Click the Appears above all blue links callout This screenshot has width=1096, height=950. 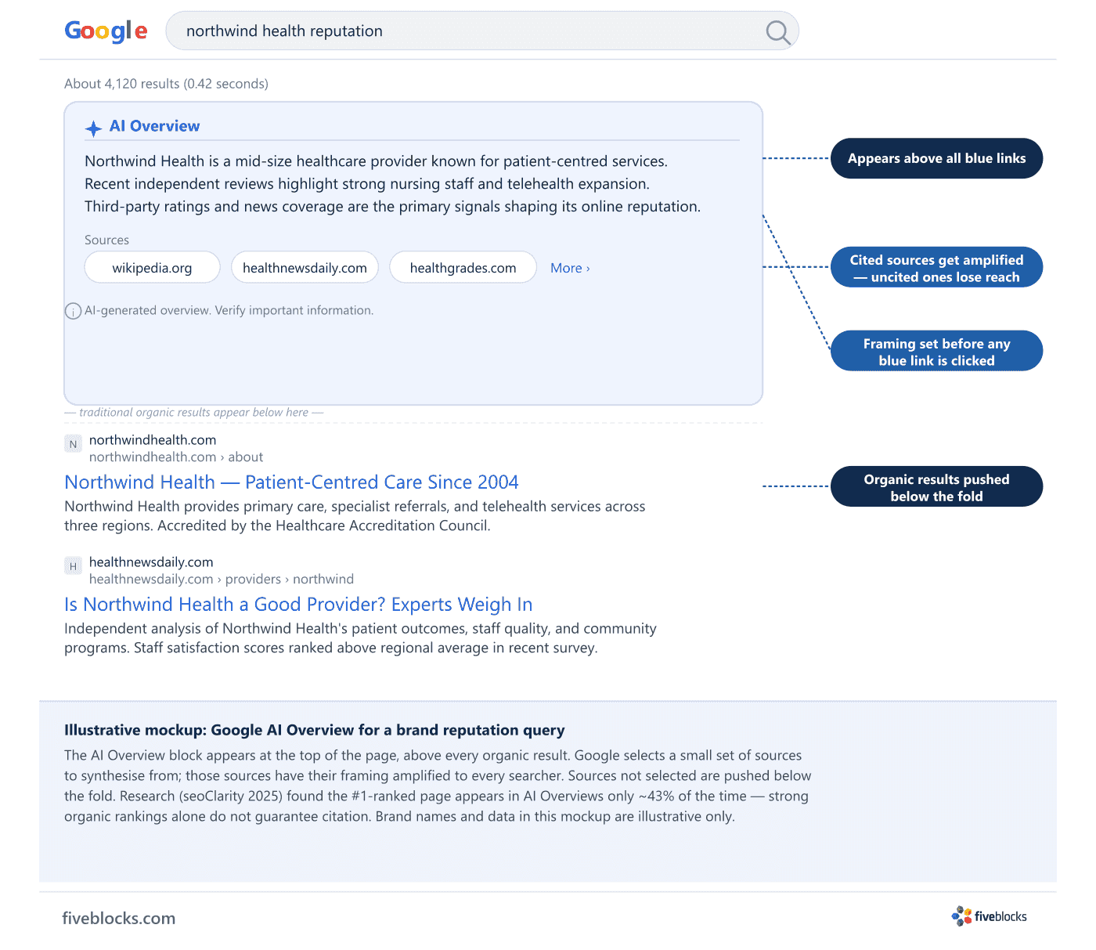[936, 158]
